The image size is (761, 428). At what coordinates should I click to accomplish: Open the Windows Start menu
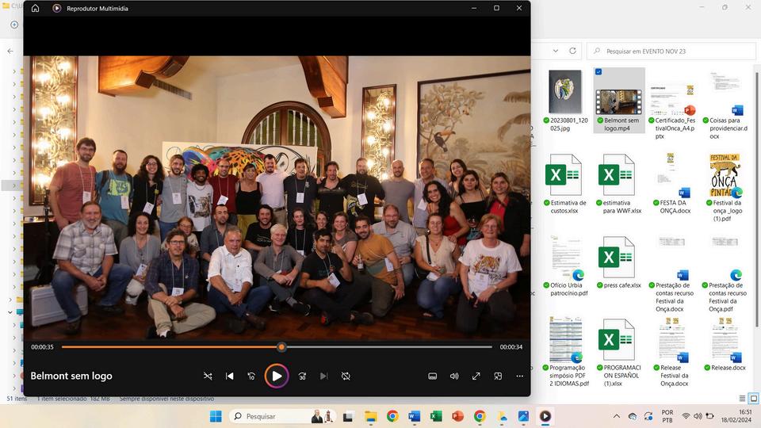coord(216,416)
